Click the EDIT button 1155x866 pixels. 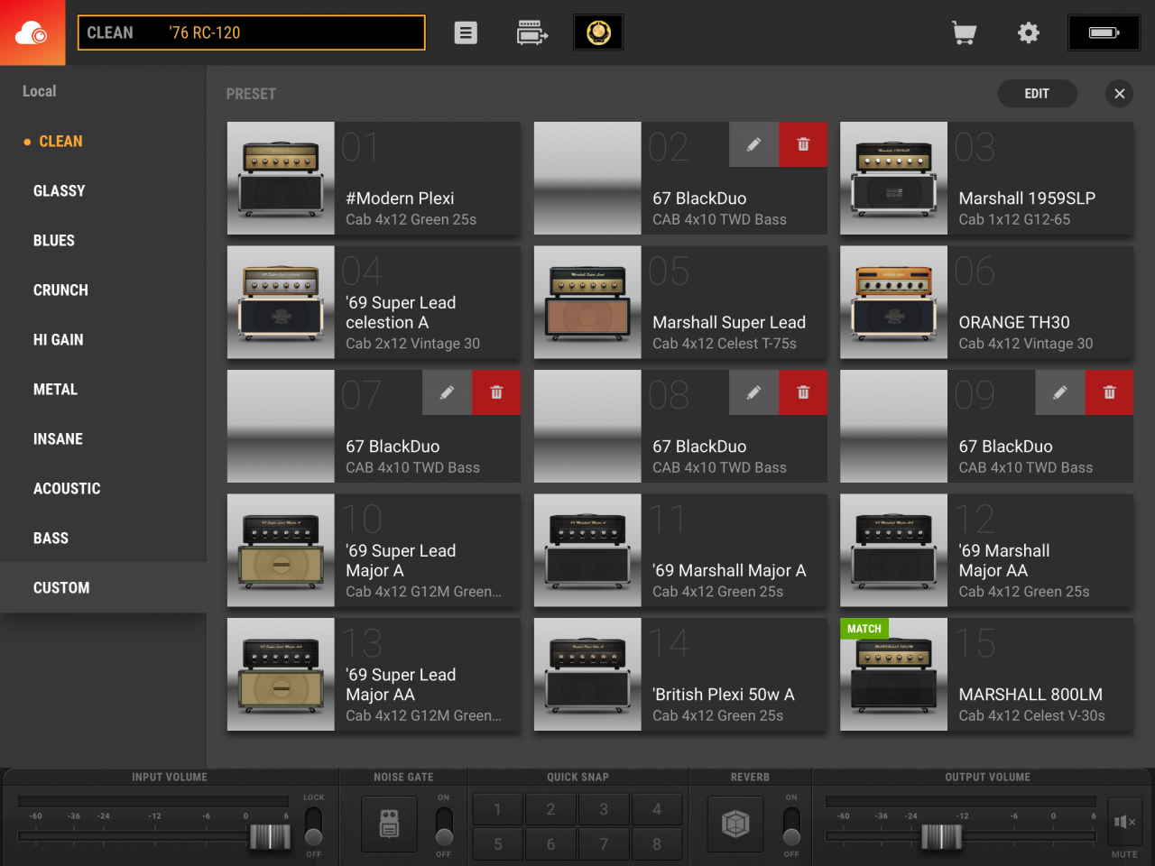point(1037,94)
